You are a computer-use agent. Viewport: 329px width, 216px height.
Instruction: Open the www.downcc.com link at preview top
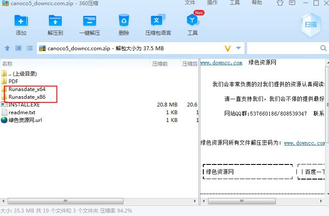click(x=221, y=63)
